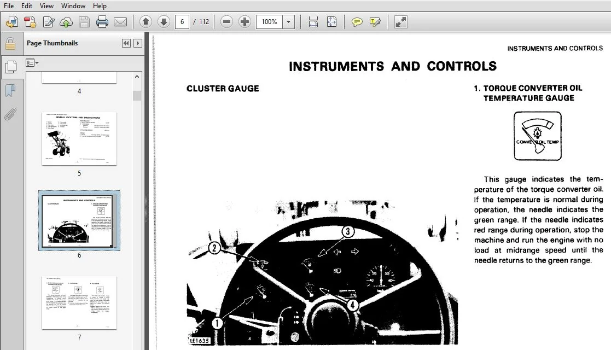This screenshot has width=611, height=350.
Task: Click the Send email envelope icon
Action: point(120,22)
